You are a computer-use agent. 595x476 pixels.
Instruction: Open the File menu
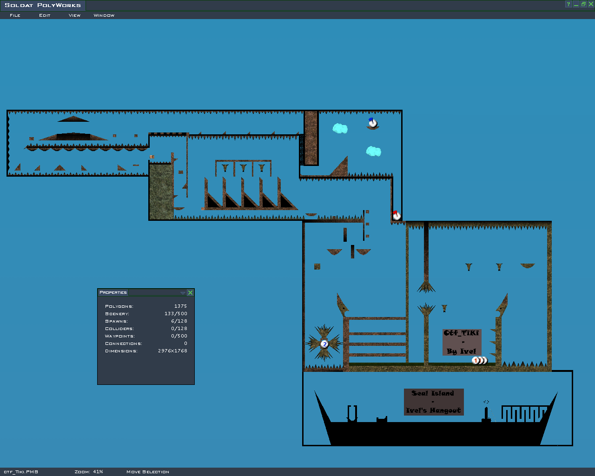15,15
